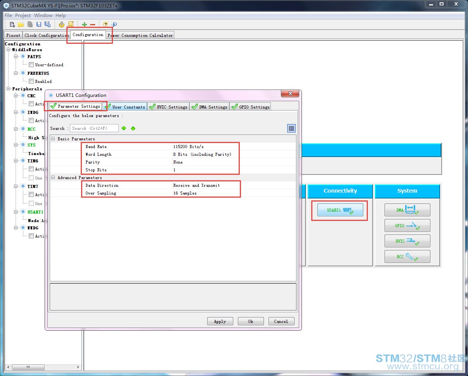Switch to the NVIC Settings tab

click(168, 107)
